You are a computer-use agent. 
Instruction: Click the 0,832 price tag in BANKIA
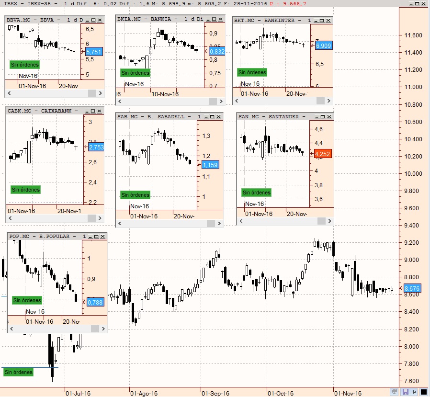coord(217,51)
